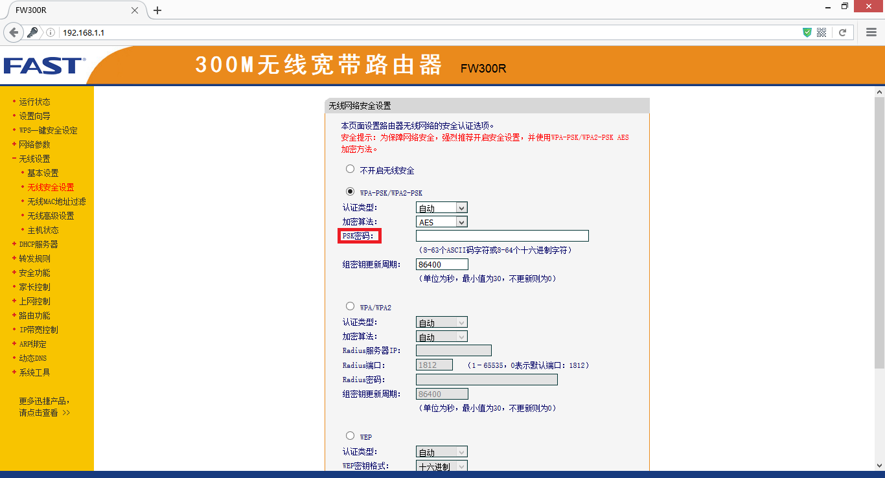Close the FW300R tab
Screen dimensions: 885x478
pos(135,10)
